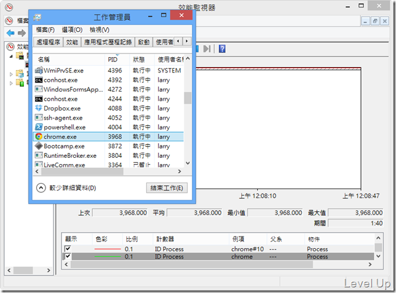Select Bootcamp.exe icon in process list
Screen dimensions: 396x293
click(38, 146)
